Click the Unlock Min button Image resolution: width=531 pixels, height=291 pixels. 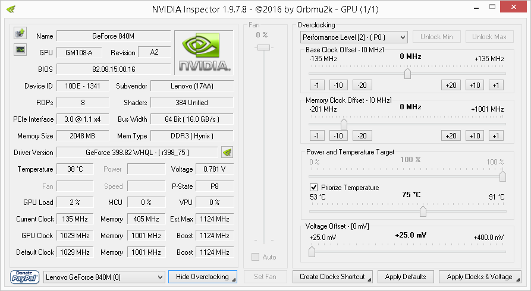436,37
